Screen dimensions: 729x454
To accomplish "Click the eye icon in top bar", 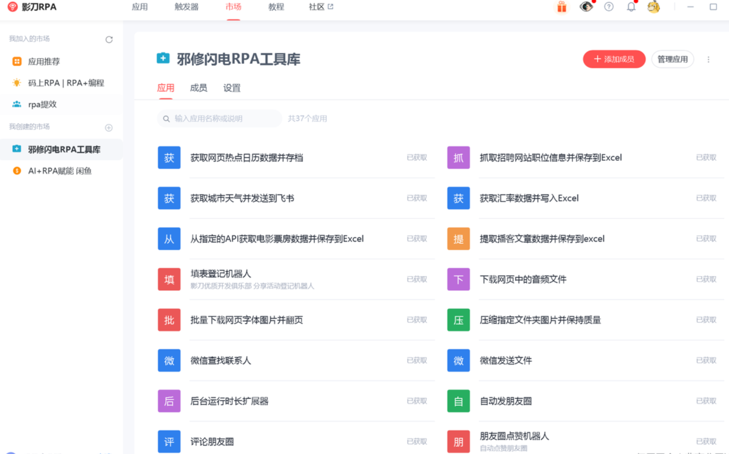I will point(586,7).
